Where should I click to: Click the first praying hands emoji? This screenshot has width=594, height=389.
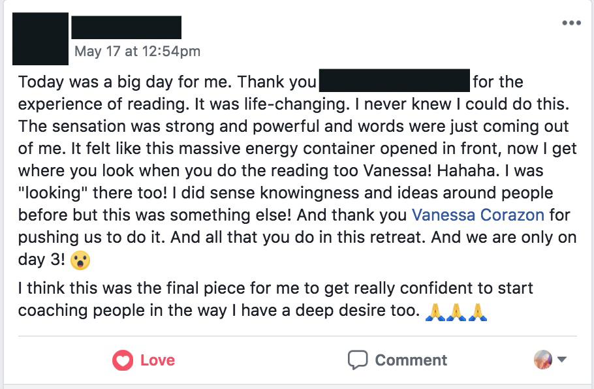pos(435,313)
